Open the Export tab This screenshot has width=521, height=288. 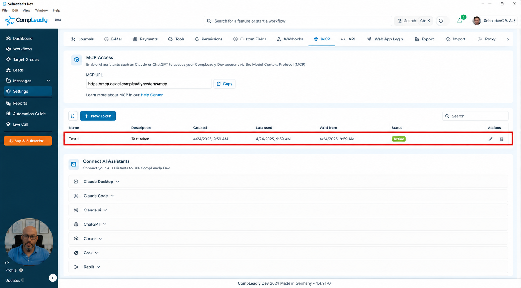[x=424, y=39]
